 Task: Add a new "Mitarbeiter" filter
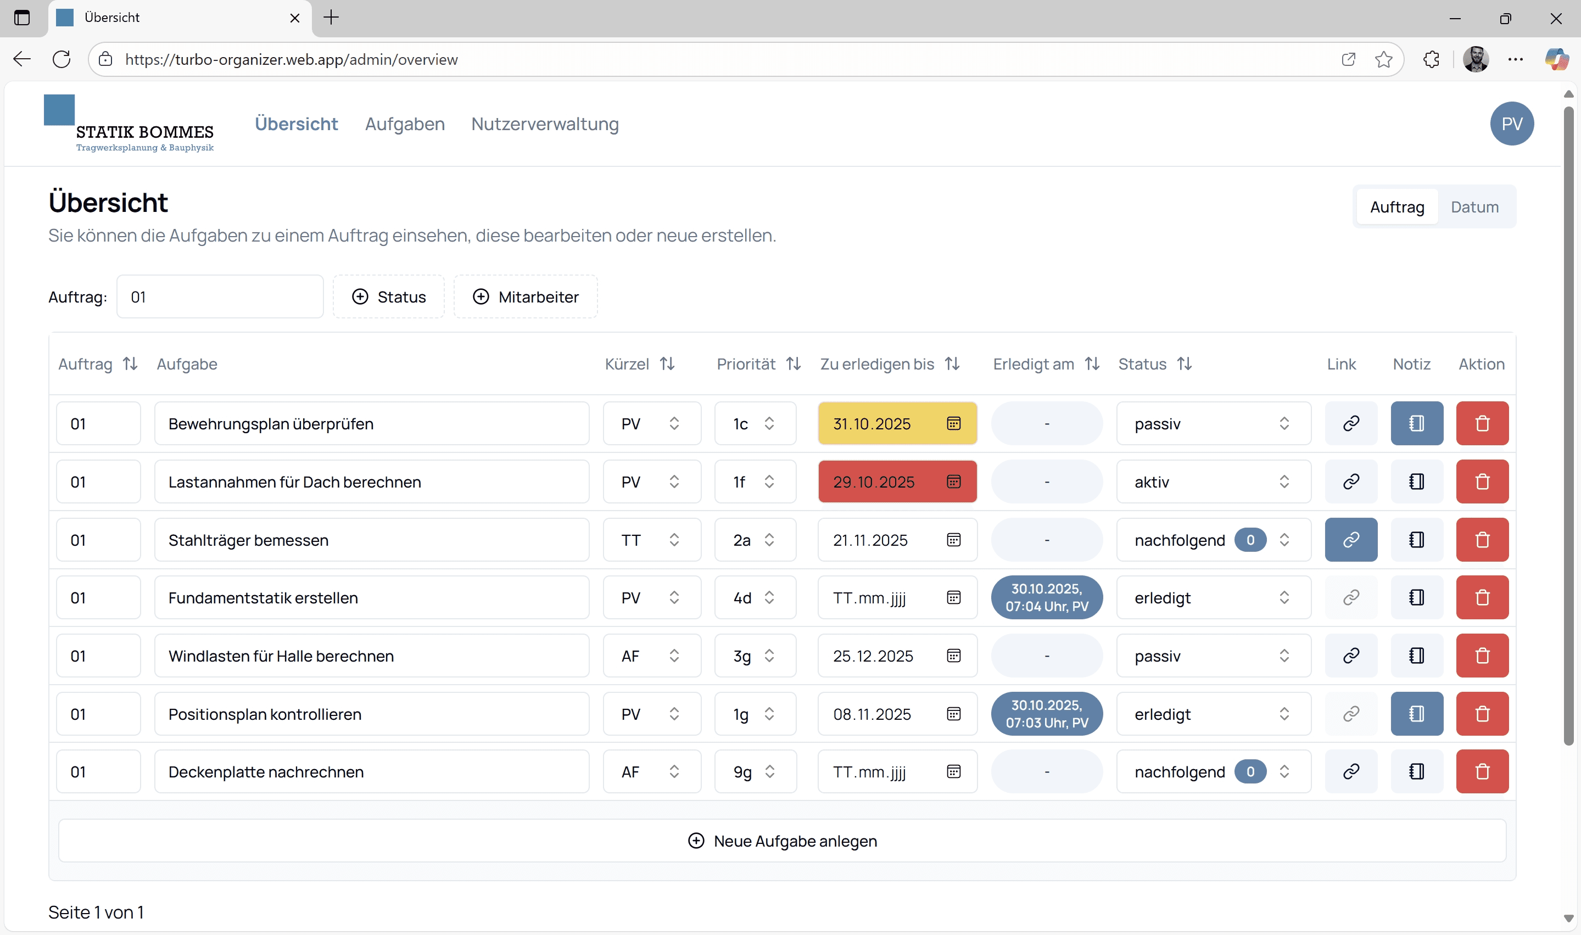[x=525, y=297]
